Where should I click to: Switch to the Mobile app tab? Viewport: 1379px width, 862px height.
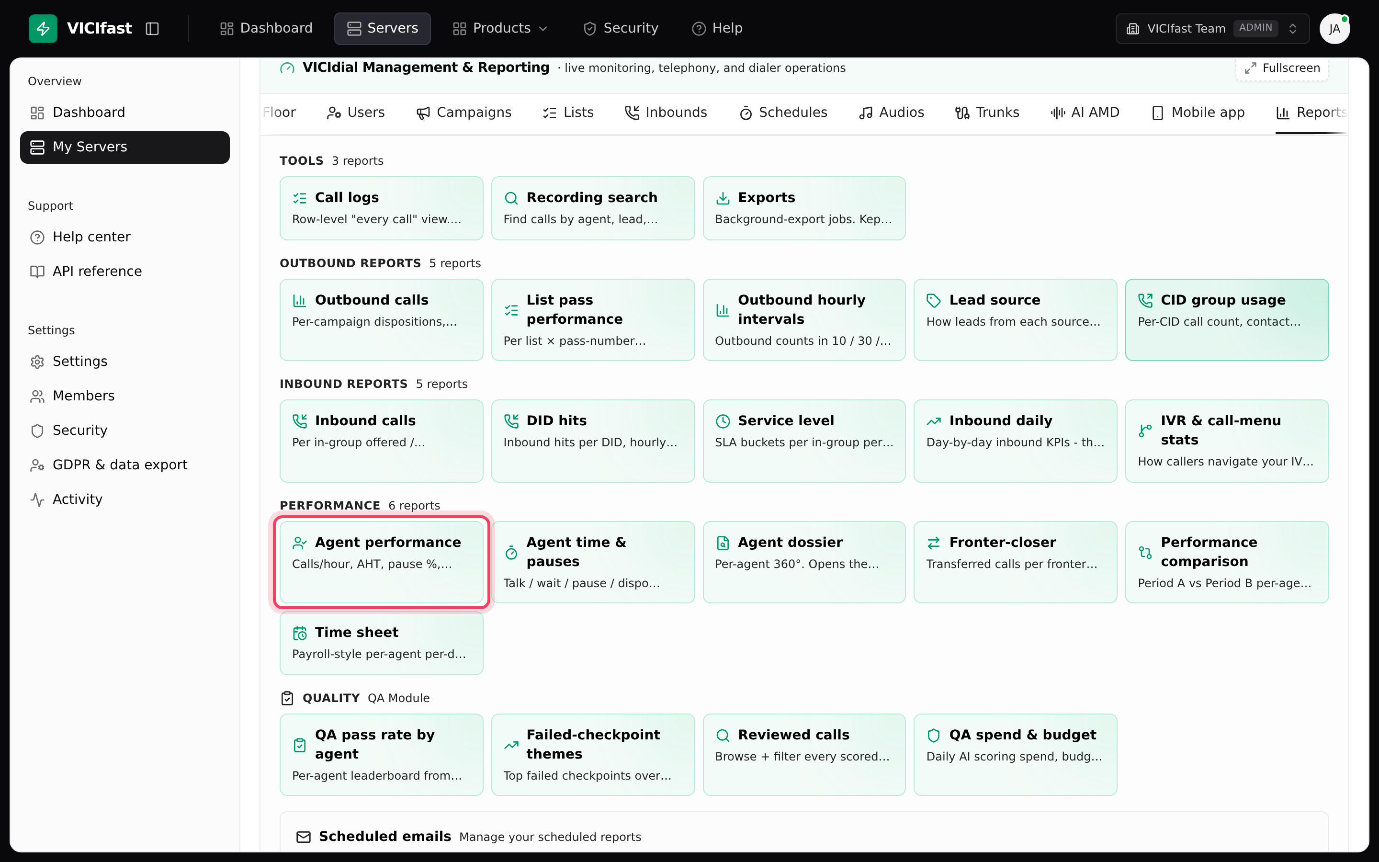(x=1198, y=113)
